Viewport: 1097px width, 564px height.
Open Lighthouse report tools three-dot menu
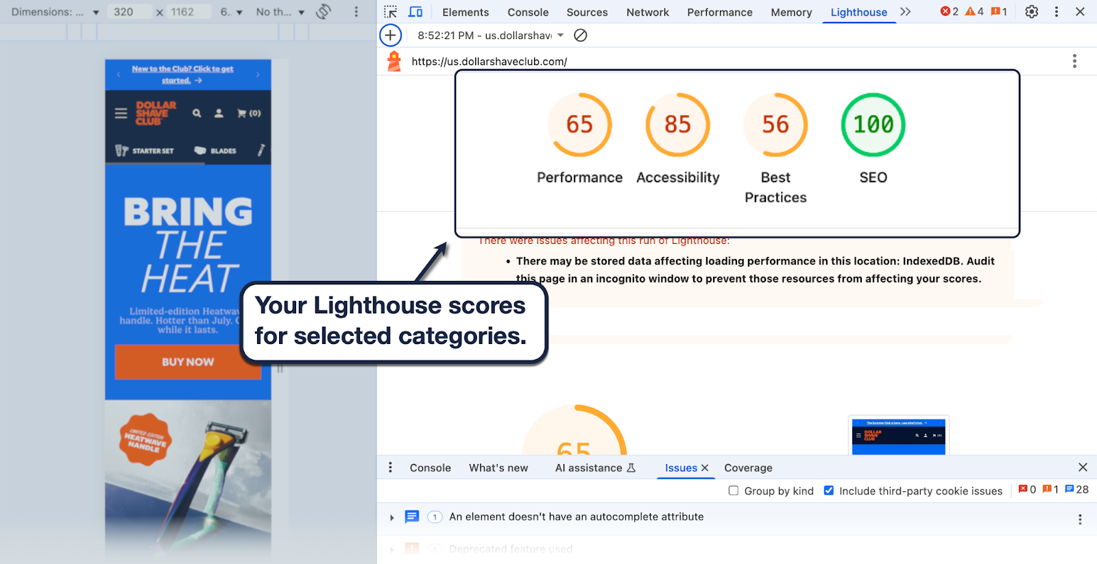(x=1074, y=61)
